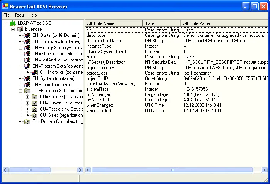Collapse the bluenose domain node
The image size is (270, 184).
[x=13, y=29]
